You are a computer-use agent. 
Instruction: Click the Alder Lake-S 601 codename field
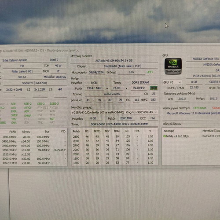coord(22,71)
